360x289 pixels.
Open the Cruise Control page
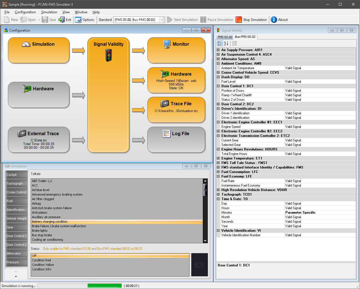click(x=16, y=192)
